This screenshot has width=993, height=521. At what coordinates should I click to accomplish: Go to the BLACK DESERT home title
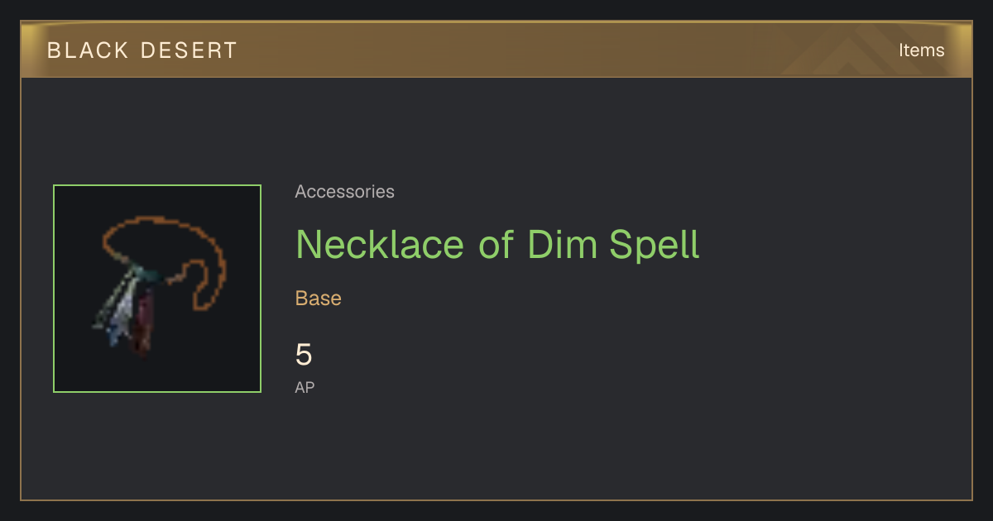click(x=142, y=50)
